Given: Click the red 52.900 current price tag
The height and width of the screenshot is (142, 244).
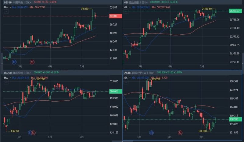Looking at the screenshot, I should pos(115,16).
